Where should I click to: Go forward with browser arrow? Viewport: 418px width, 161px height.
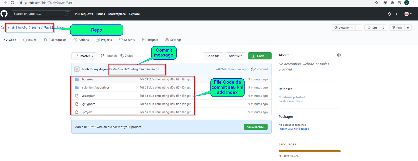pyautogui.click(x=5, y=3)
